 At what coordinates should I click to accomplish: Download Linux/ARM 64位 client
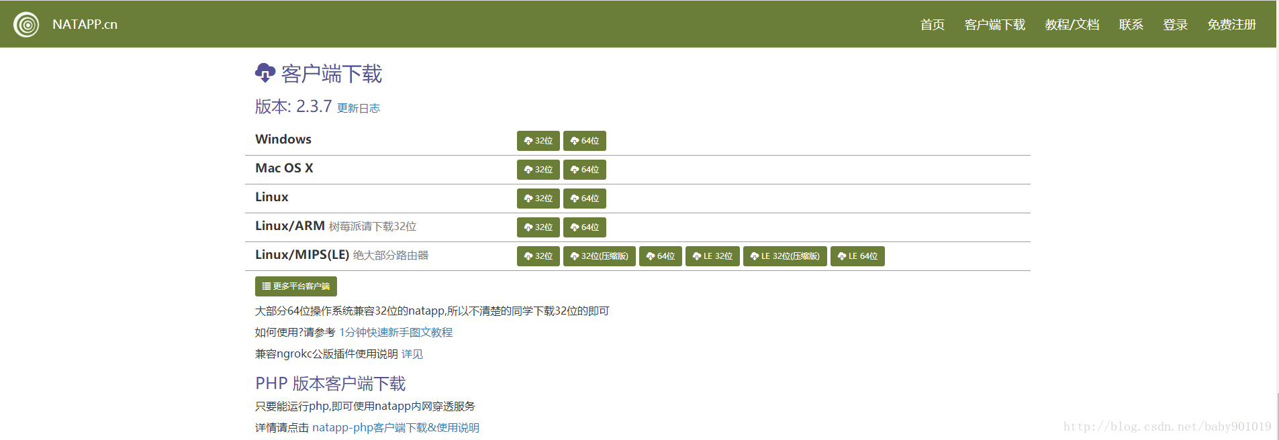(x=584, y=227)
